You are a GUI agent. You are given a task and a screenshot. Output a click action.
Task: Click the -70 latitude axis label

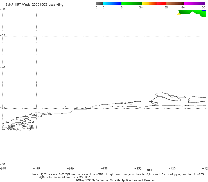[3, 67]
